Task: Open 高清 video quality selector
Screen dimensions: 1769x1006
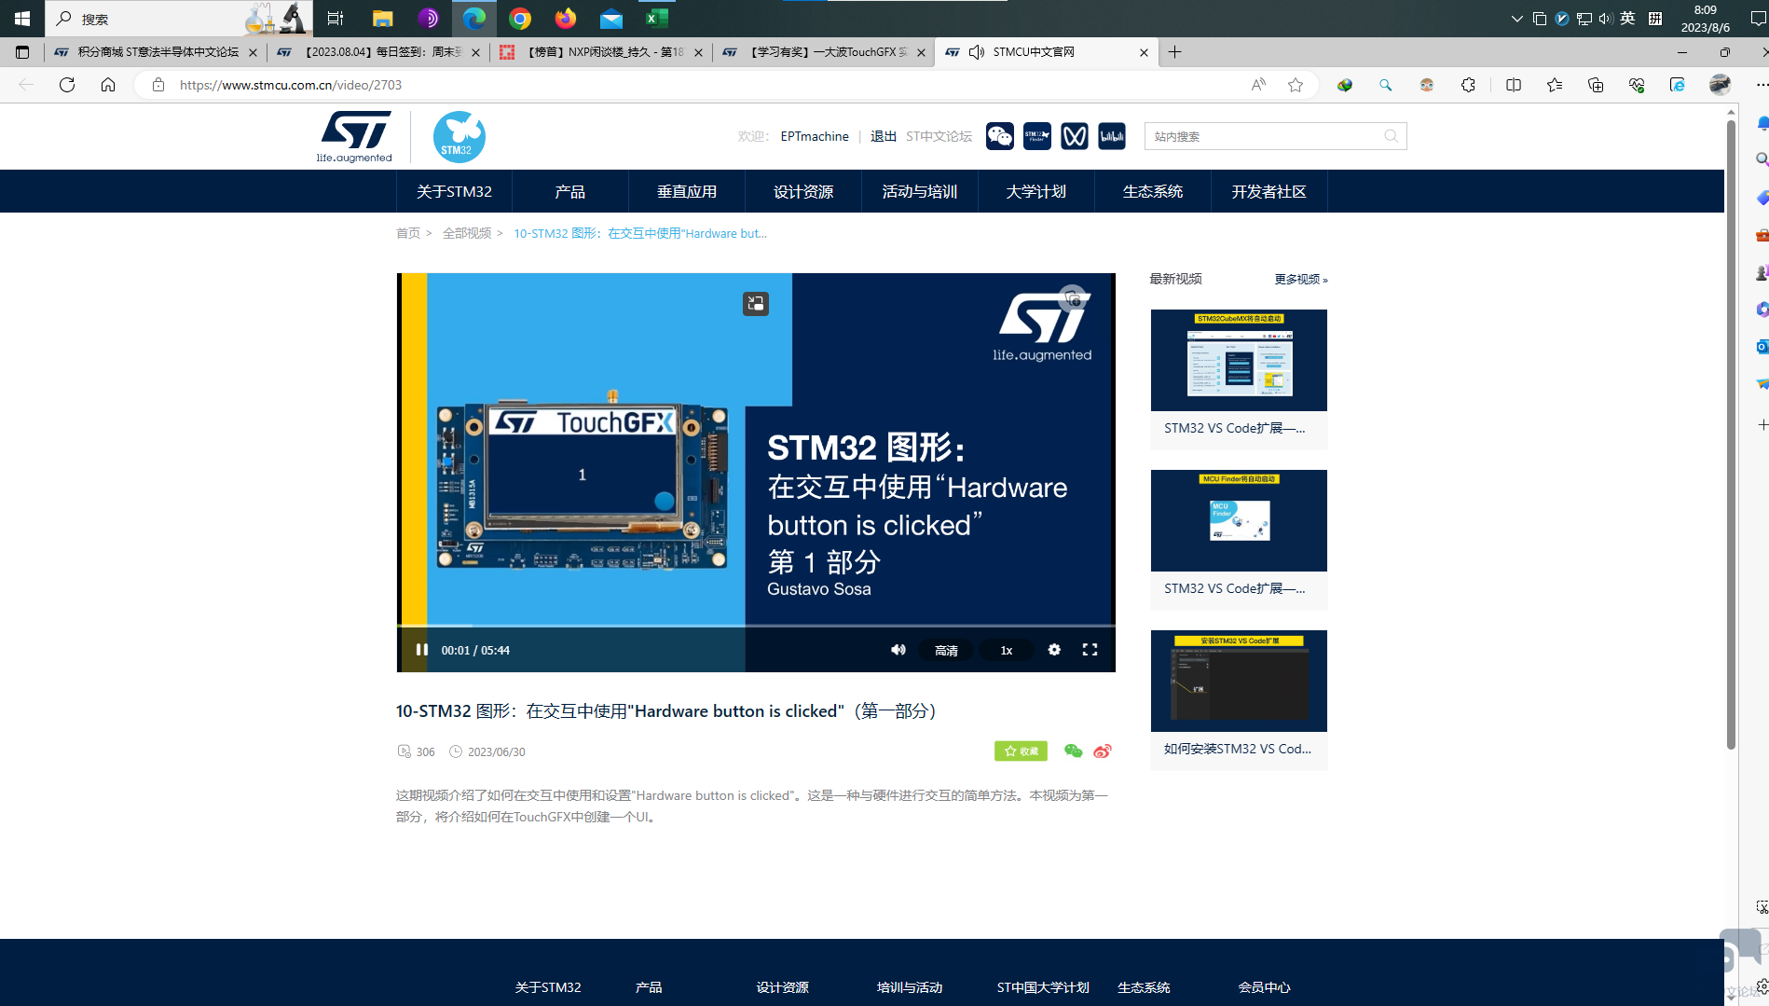Action: 946,650
